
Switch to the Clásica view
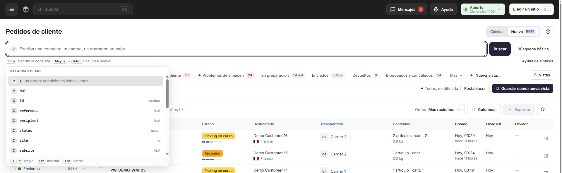[x=497, y=32]
